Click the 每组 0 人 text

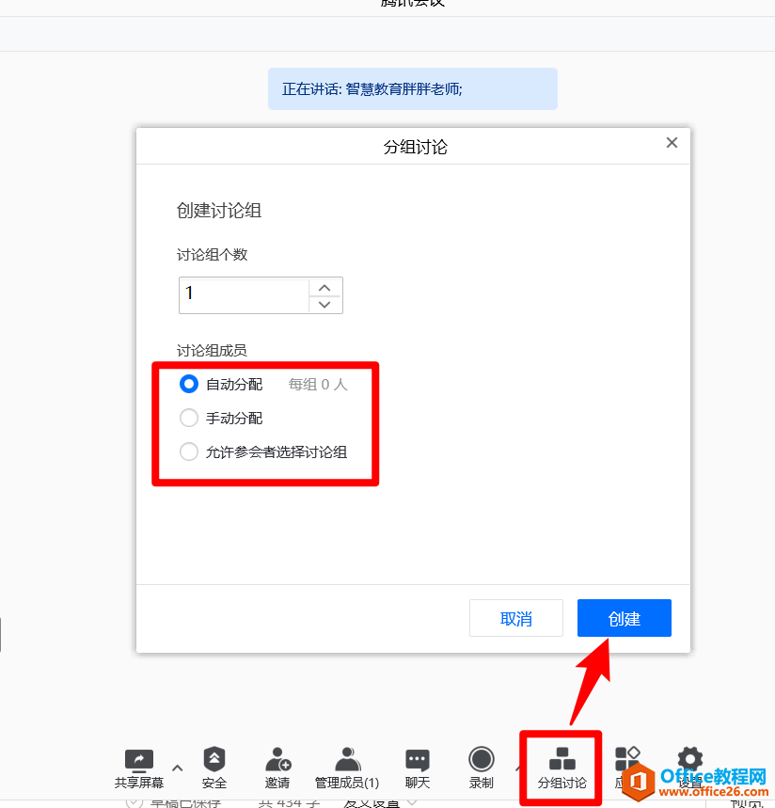coord(318,385)
